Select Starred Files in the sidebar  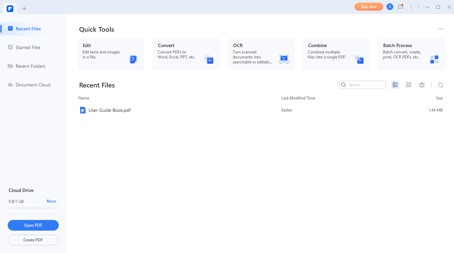pos(28,47)
